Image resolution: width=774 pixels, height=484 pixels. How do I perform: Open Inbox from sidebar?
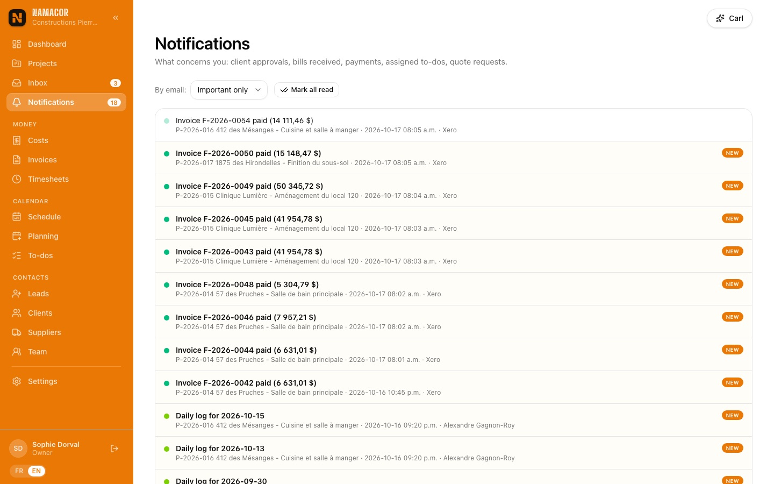66,83
